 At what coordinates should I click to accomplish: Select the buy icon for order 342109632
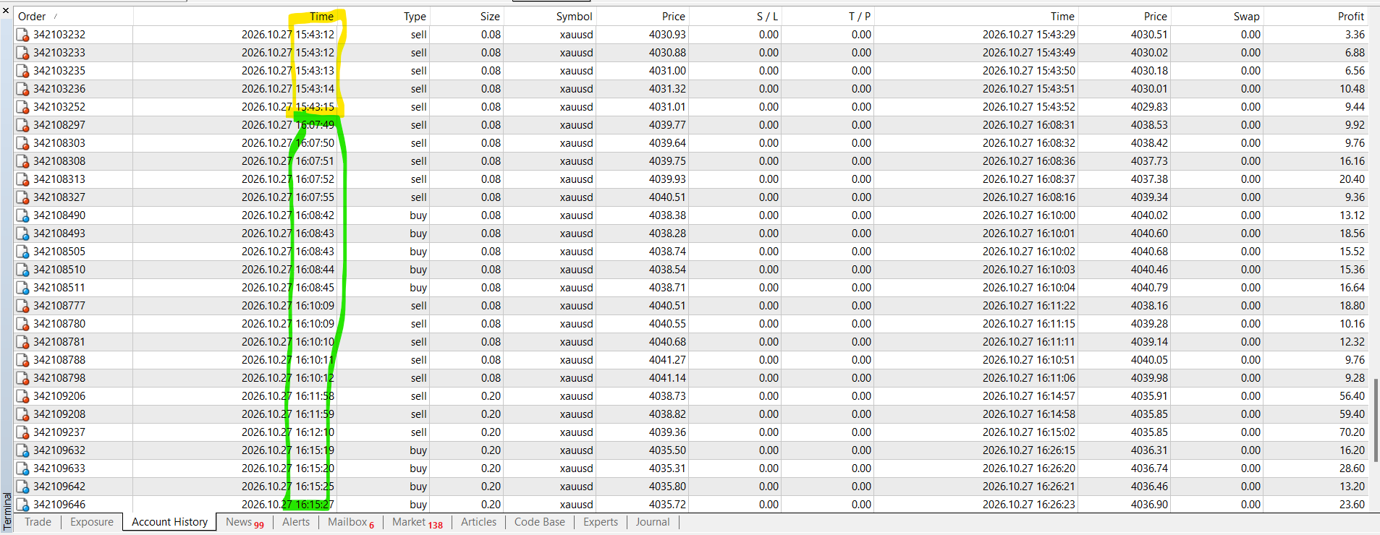[x=22, y=450]
